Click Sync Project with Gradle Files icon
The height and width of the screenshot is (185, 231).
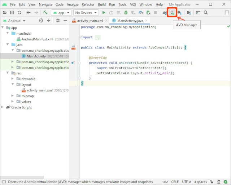pos(165,13)
